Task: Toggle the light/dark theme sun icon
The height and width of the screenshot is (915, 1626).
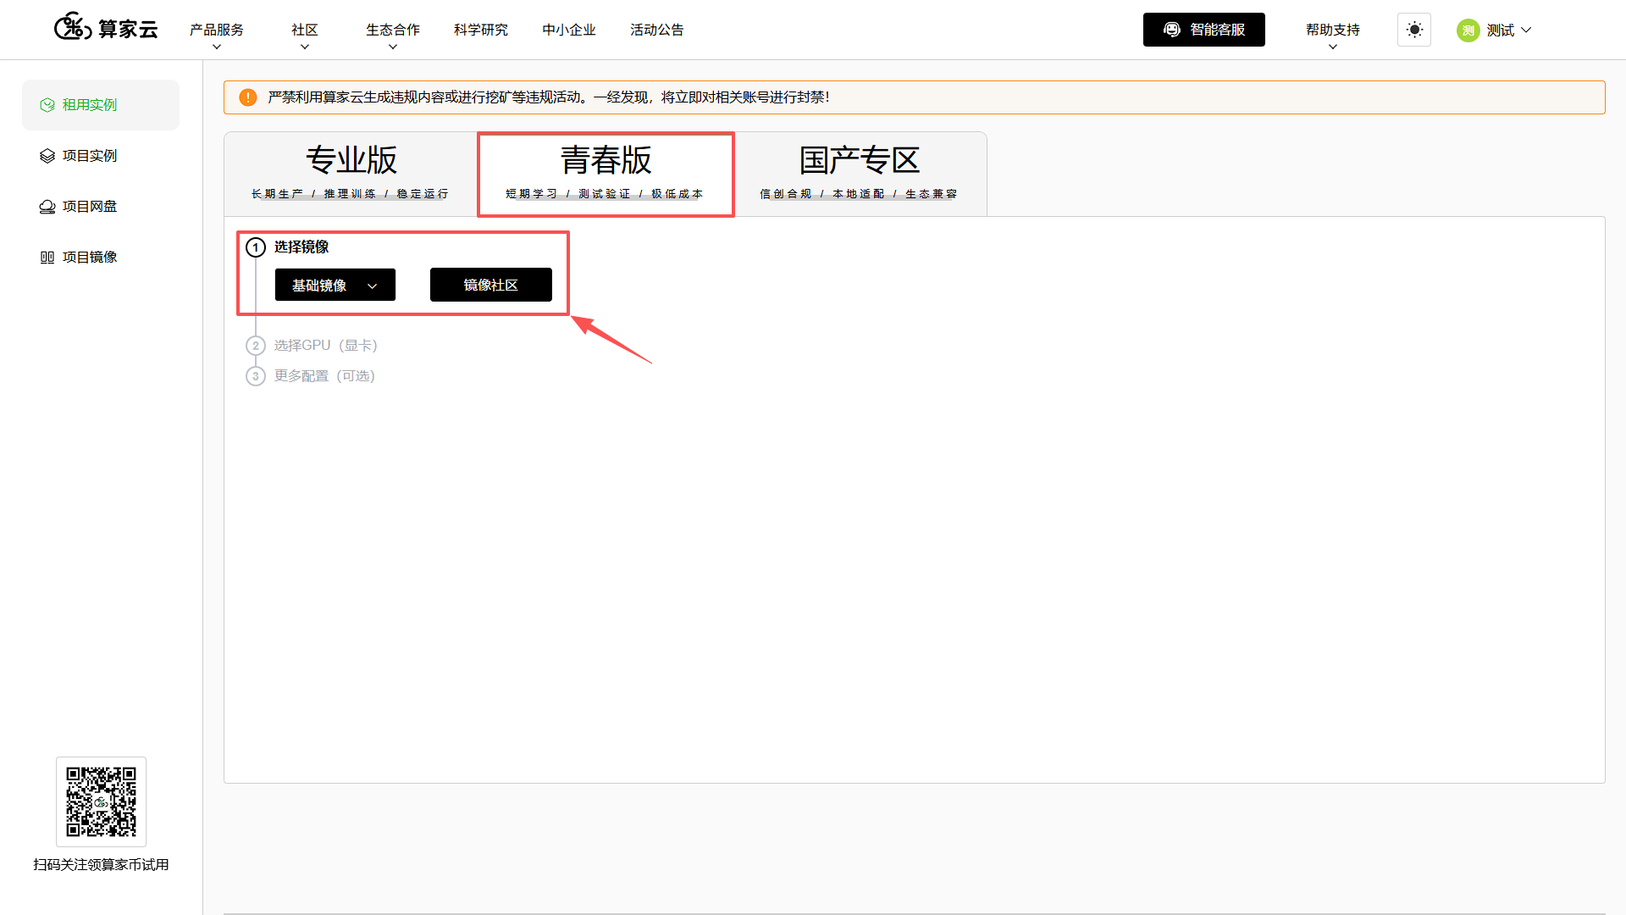Action: click(x=1413, y=30)
